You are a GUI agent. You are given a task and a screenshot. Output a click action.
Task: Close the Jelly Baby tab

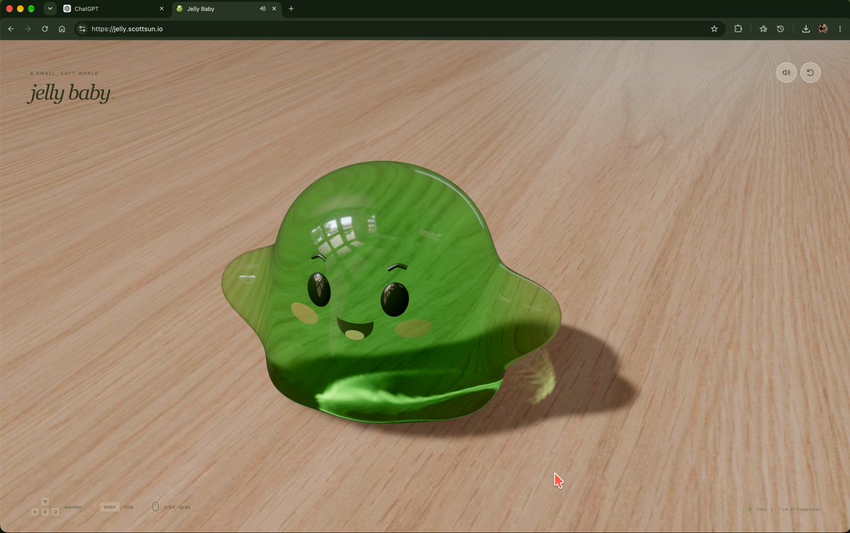click(274, 8)
